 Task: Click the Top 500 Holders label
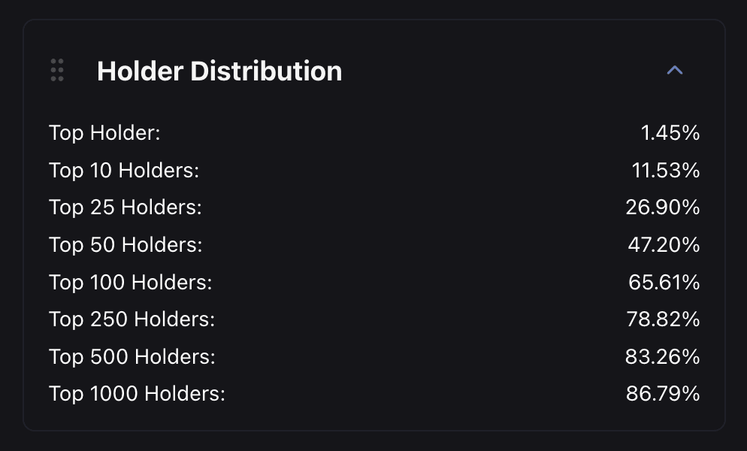coord(132,356)
